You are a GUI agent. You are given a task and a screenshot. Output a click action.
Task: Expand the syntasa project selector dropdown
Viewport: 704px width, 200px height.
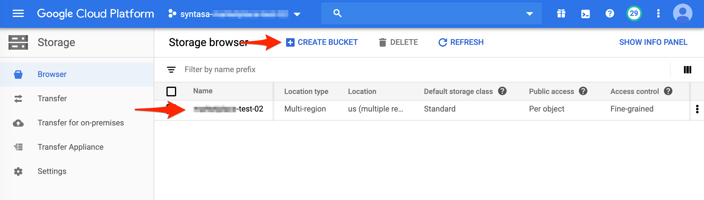pyautogui.click(x=297, y=14)
